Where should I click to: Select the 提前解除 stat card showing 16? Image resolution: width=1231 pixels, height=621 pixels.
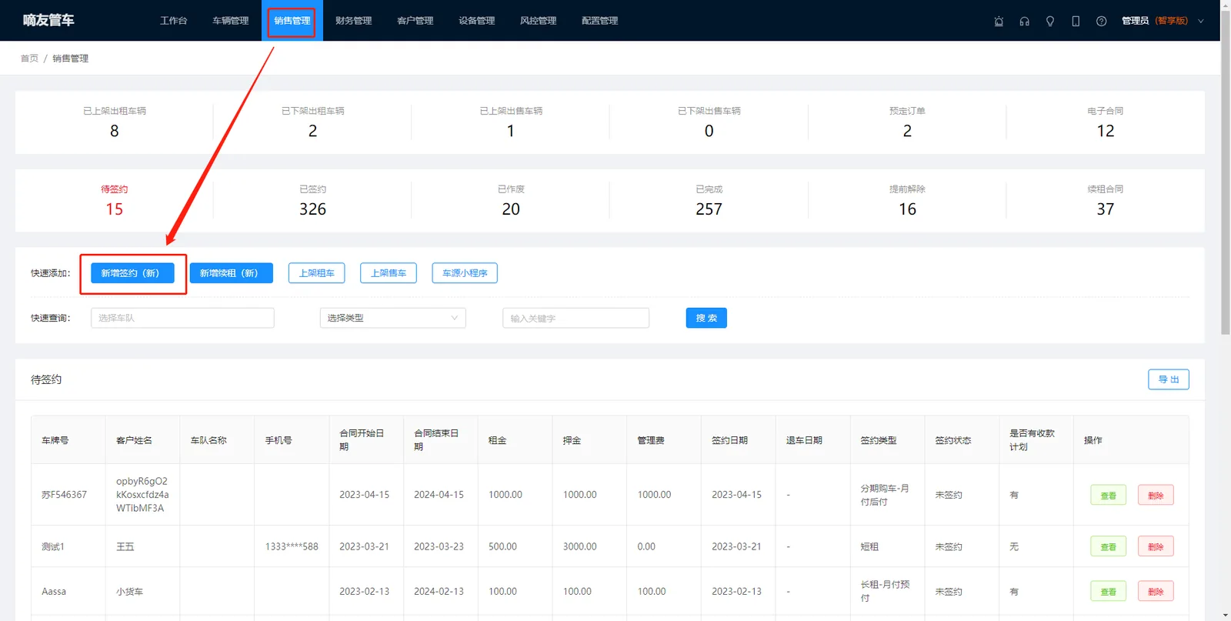(x=907, y=200)
